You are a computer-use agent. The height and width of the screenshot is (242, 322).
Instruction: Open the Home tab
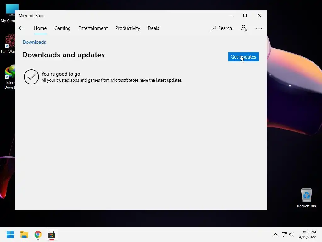click(x=40, y=28)
